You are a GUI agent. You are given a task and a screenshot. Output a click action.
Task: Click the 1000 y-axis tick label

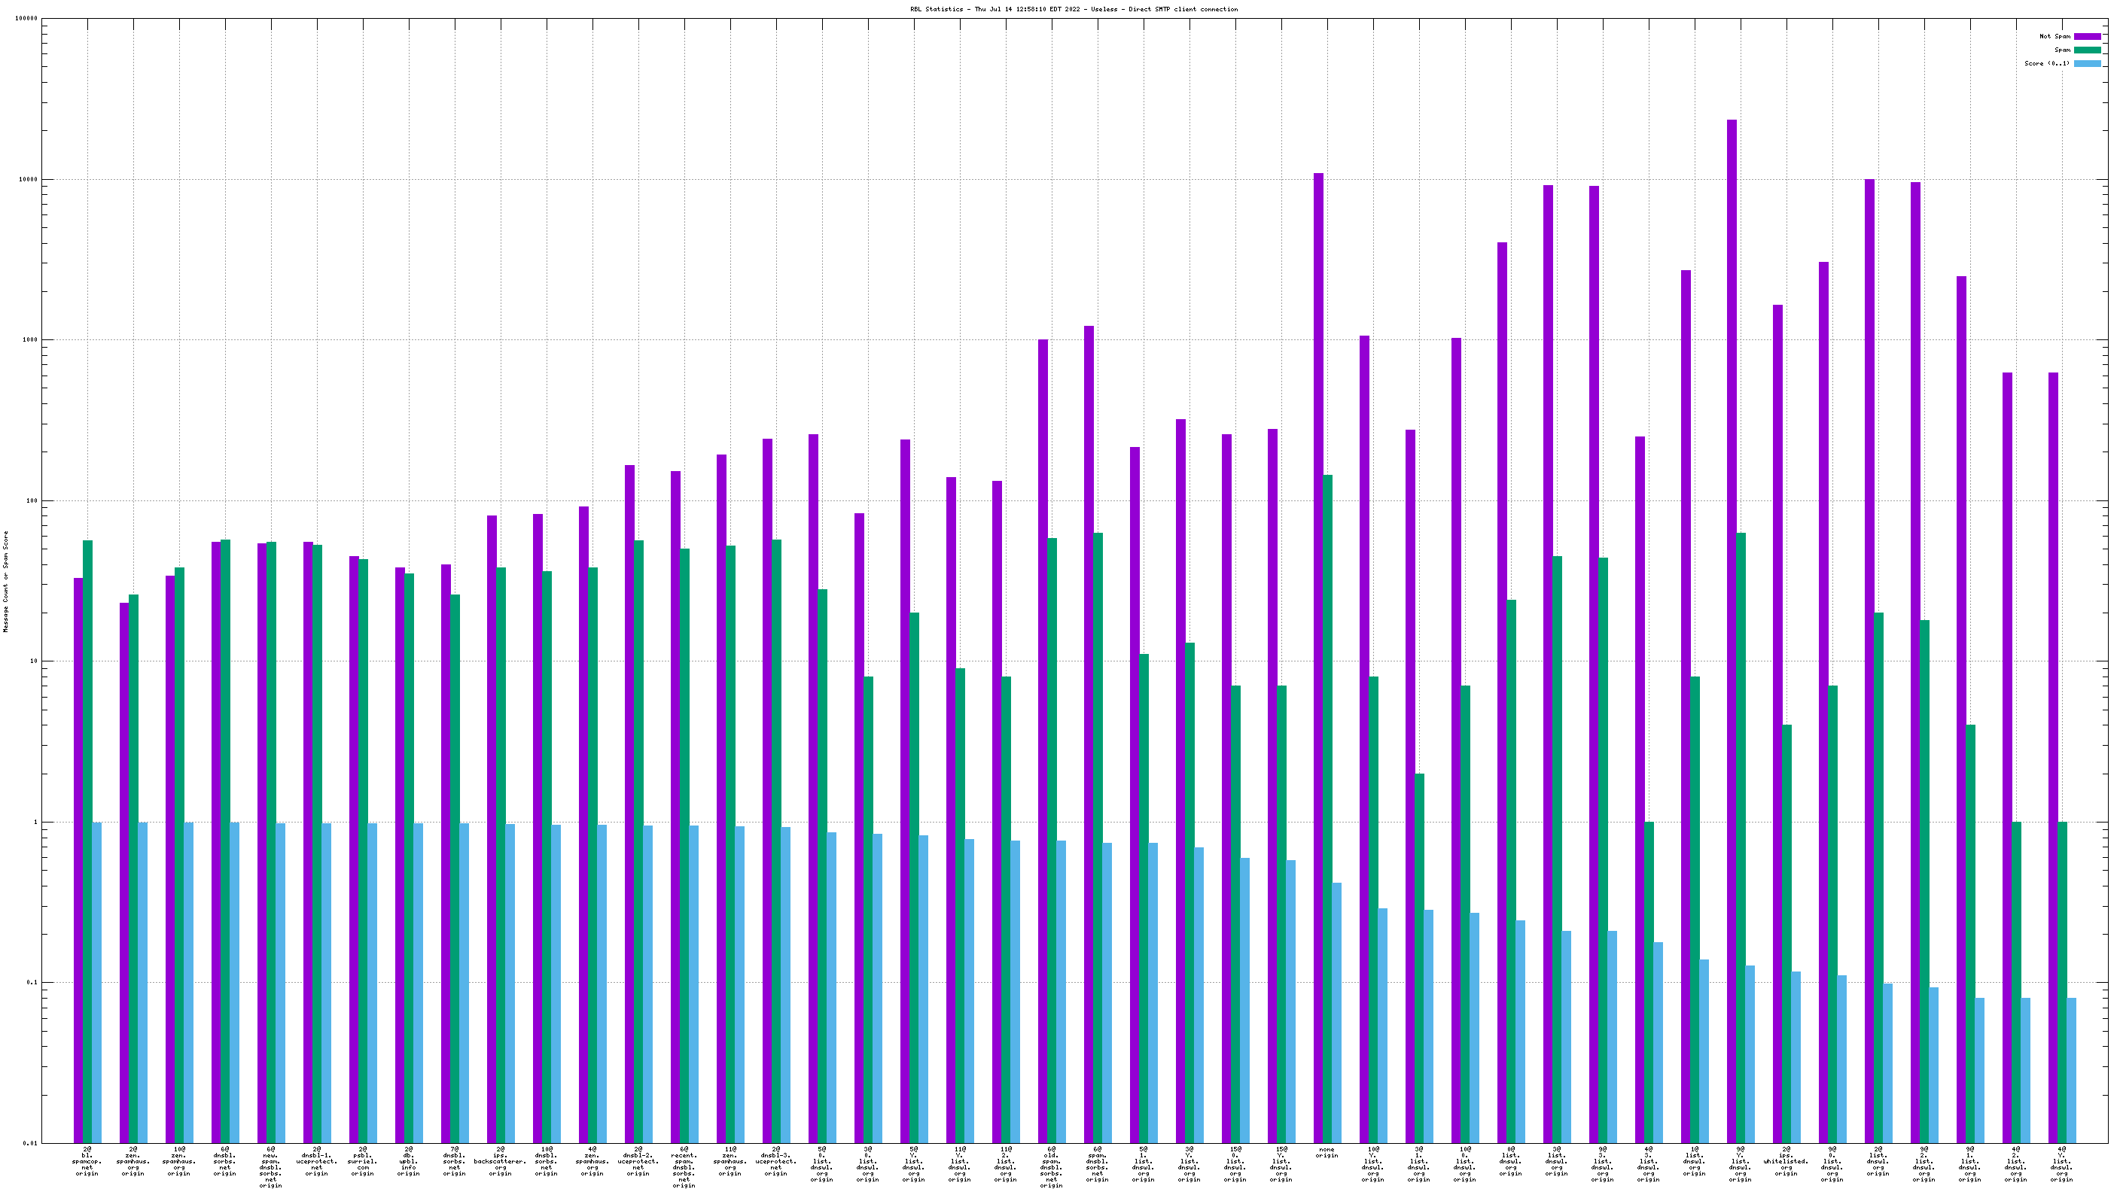(x=29, y=339)
